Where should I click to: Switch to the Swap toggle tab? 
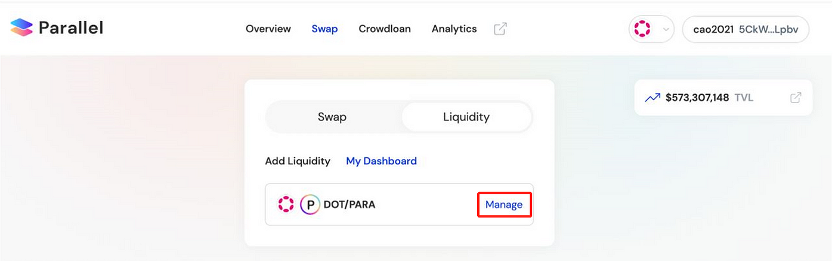(332, 117)
